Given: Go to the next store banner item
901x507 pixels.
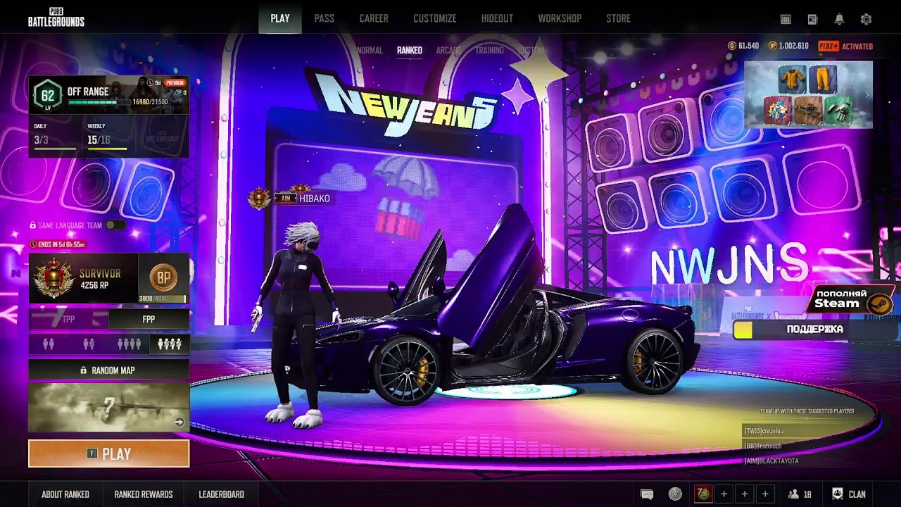Looking at the screenshot, I should tap(867, 94).
